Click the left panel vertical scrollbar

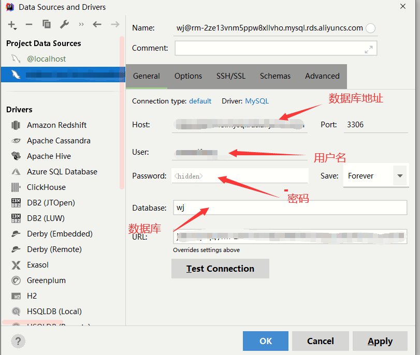coord(122,113)
